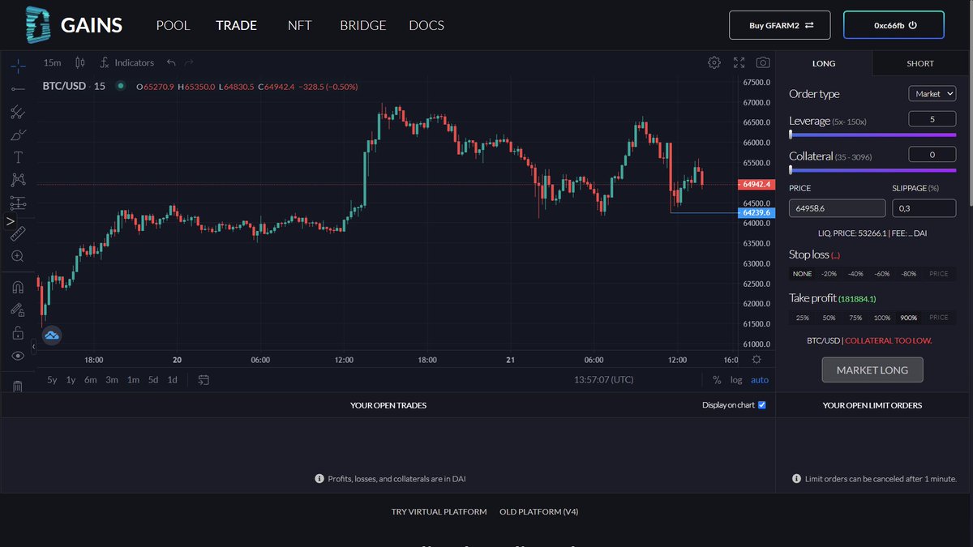Open the Indicators dialog
Viewport: 973px width, 547px height.
(126, 62)
